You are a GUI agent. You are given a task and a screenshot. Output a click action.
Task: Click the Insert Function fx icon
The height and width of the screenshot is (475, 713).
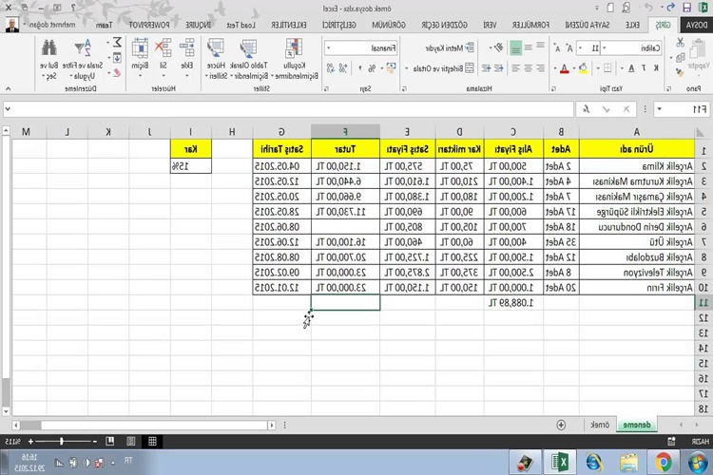coord(587,109)
